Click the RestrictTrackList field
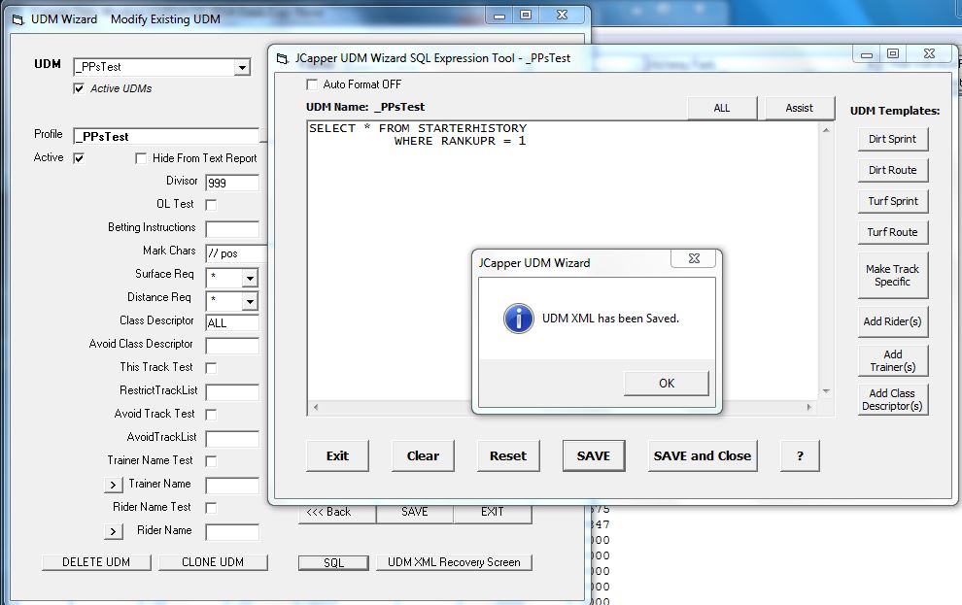Image resolution: width=962 pixels, height=605 pixels. [232, 392]
